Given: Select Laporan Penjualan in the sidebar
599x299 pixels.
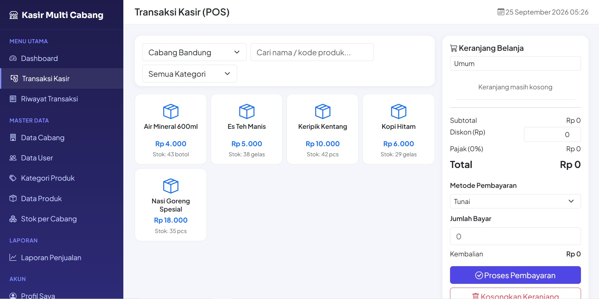Looking at the screenshot, I should coord(62,258).
